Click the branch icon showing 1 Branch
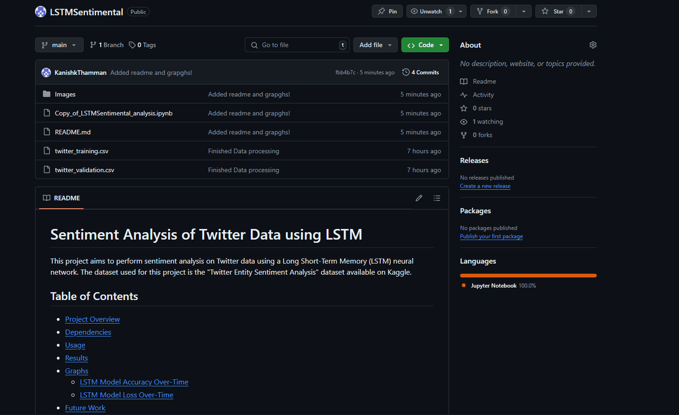 click(93, 45)
